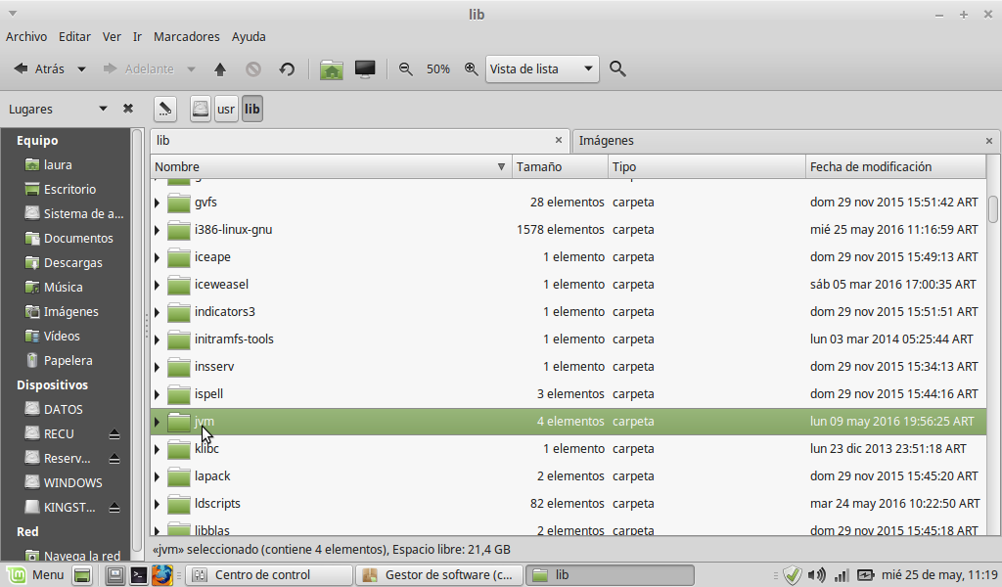Select the usr path breadcrumb button
The height and width of the screenshot is (587, 1002).
[x=226, y=109]
